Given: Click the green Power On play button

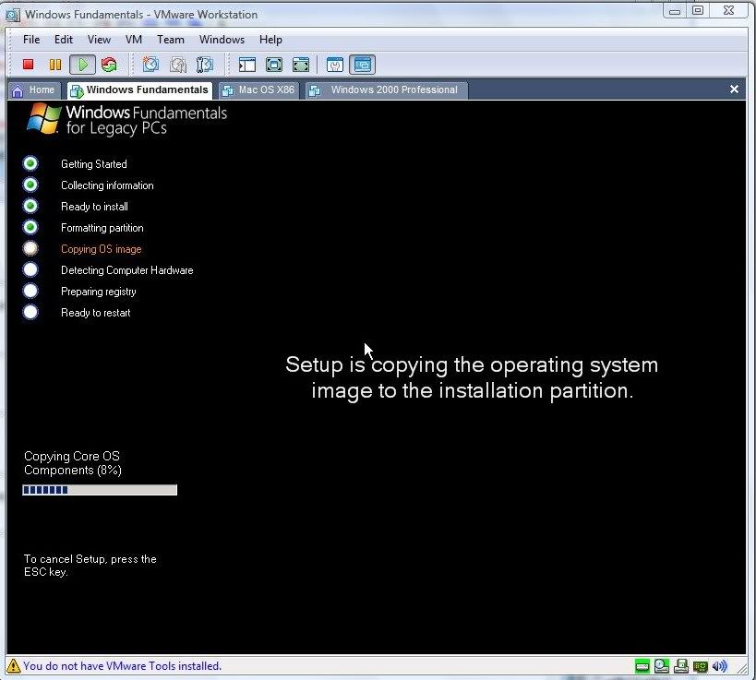Looking at the screenshot, I should pyautogui.click(x=83, y=65).
